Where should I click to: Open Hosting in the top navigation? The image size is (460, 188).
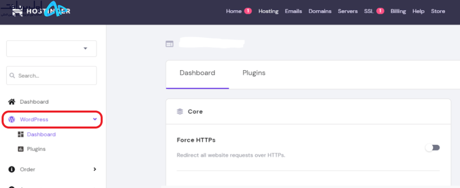pos(269,11)
